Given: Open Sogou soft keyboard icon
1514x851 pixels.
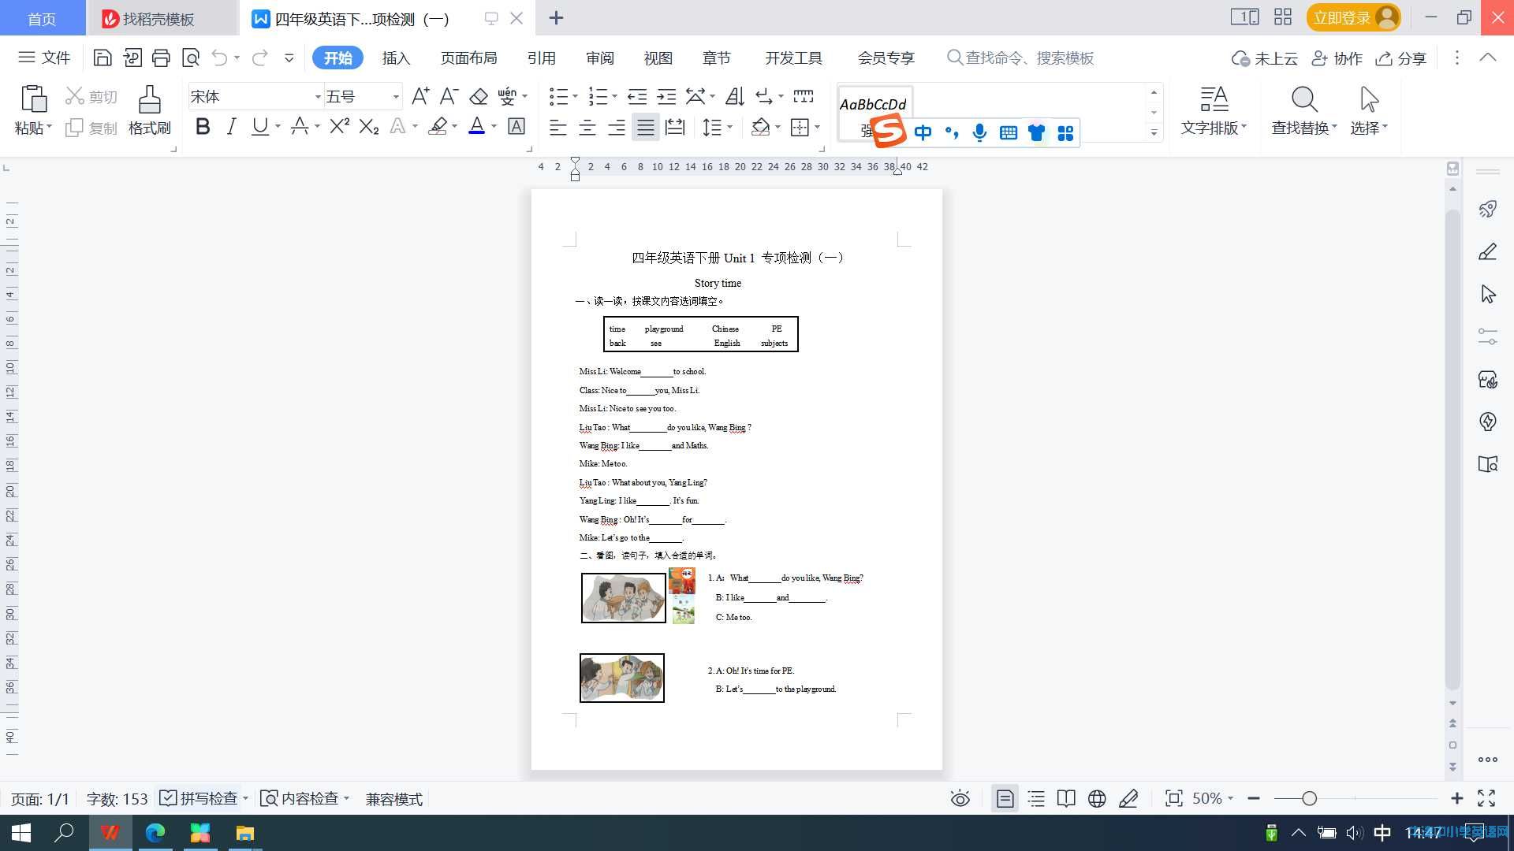Looking at the screenshot, I should [x=1008, y=132].
